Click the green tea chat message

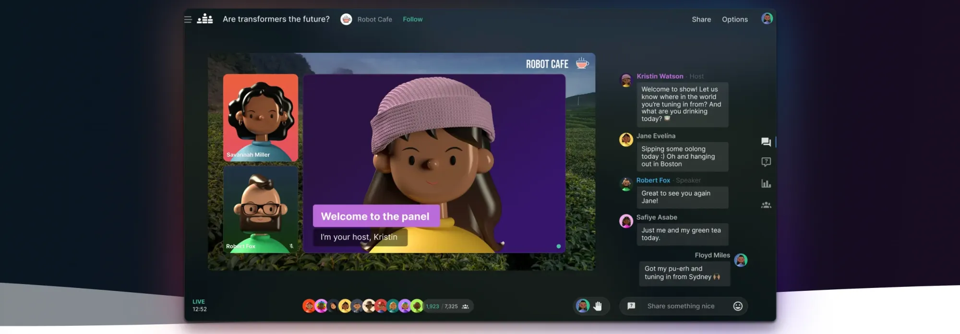(x=682, y=234)
